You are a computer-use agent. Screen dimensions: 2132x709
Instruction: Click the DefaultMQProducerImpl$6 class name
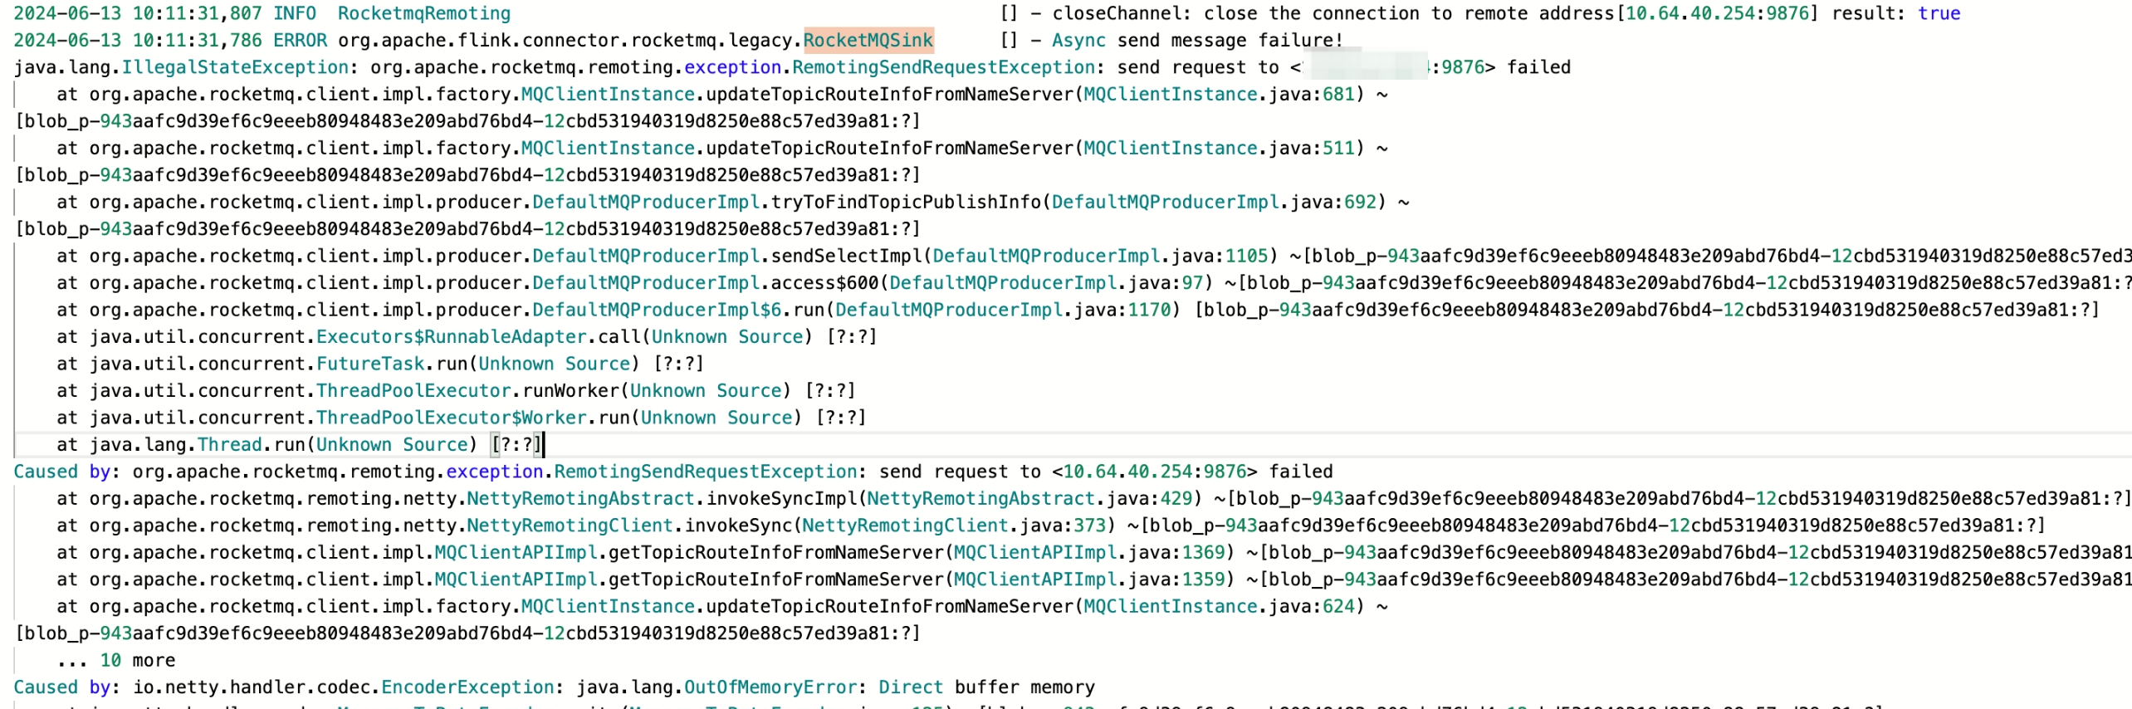click(657, 310)
